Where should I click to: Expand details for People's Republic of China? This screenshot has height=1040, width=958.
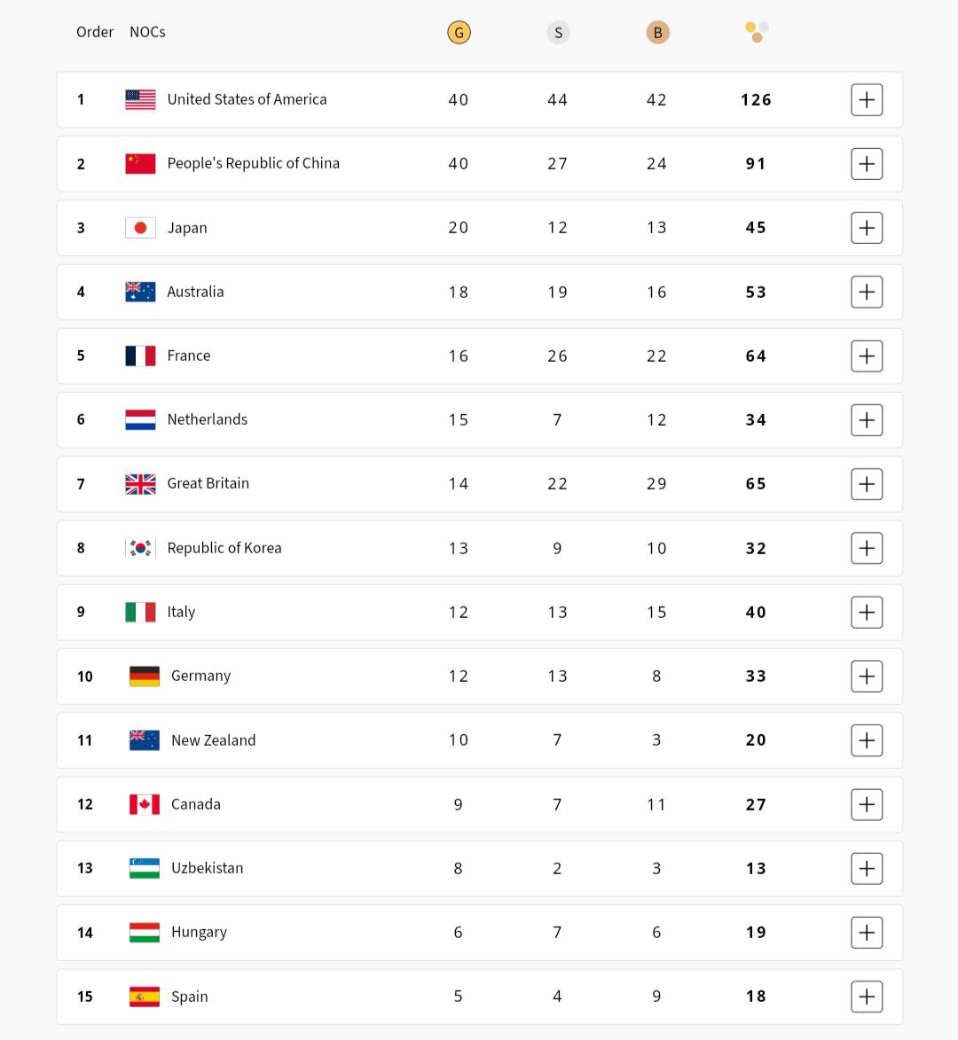[x=867, y=163]
